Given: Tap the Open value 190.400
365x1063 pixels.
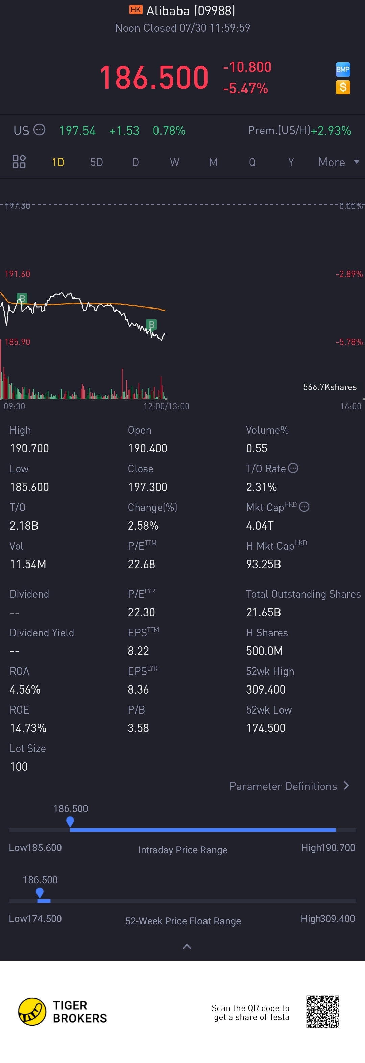Looking at the screenshot, I should (147, 448).
